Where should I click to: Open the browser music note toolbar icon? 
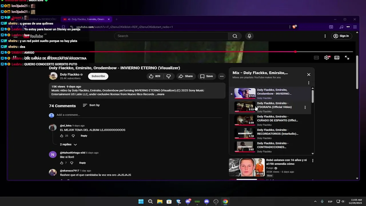click(341, 27)
